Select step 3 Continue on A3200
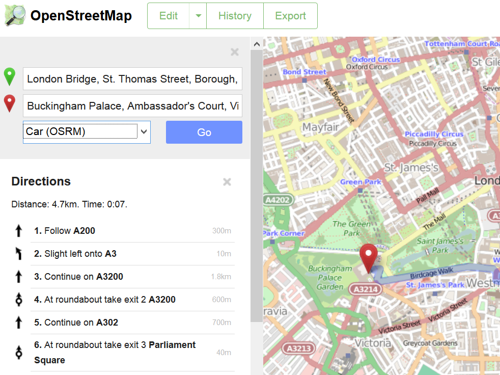The height and width of the screenshot is (375, 500). coord(133,277)
